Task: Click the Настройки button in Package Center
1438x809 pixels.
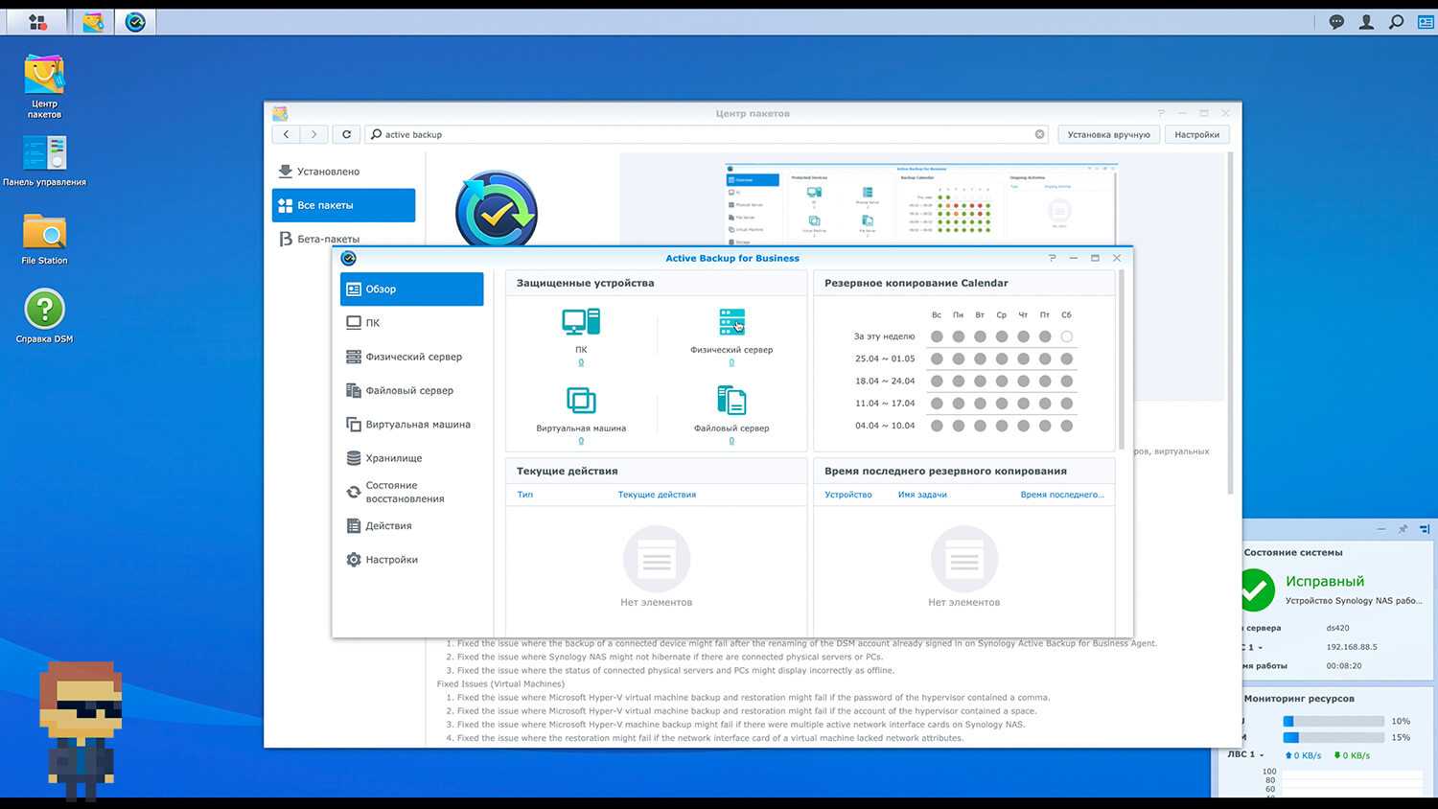Action: point(1196,135)
